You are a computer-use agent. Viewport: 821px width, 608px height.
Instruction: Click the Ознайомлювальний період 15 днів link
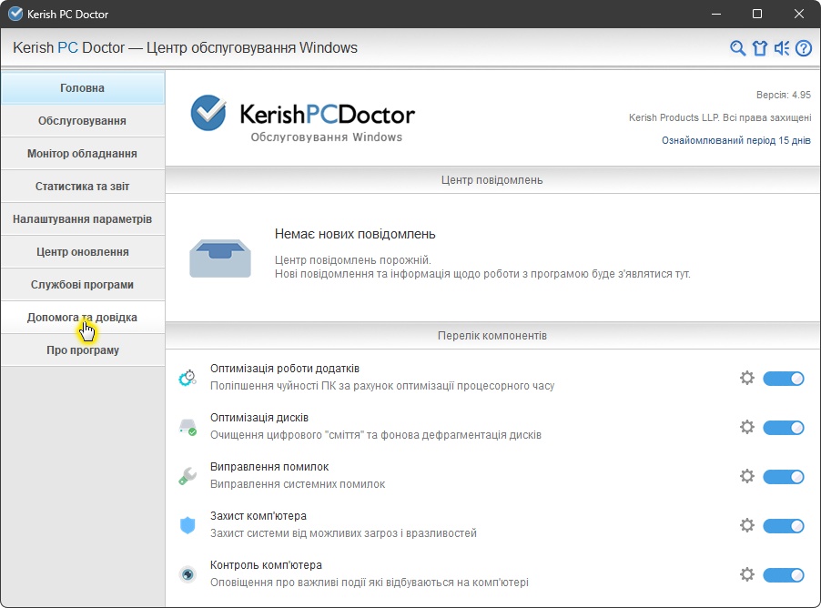coord(735,140)
